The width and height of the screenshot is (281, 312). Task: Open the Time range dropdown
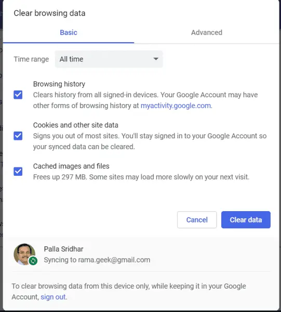[109, 59]
